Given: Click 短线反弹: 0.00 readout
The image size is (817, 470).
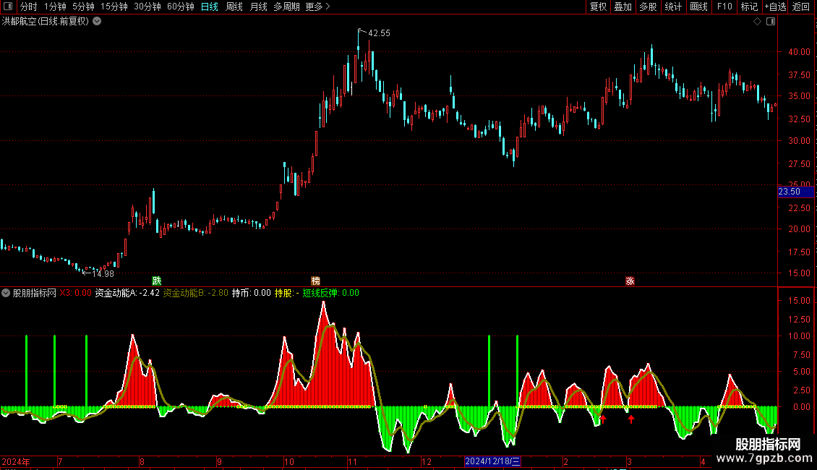Looking at the screenshot, I should pos(331,293).
